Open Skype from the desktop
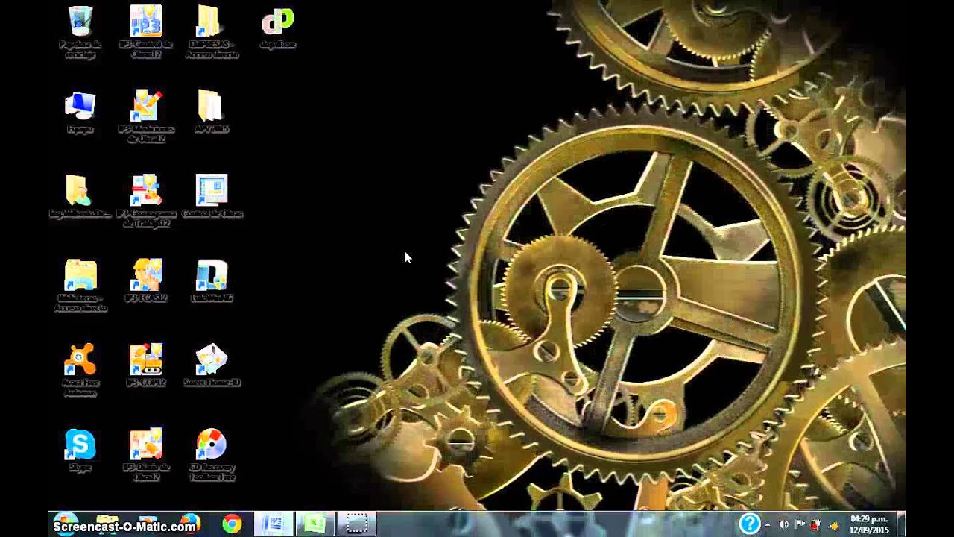Viewport: 954px width, 537px height. 80,450
